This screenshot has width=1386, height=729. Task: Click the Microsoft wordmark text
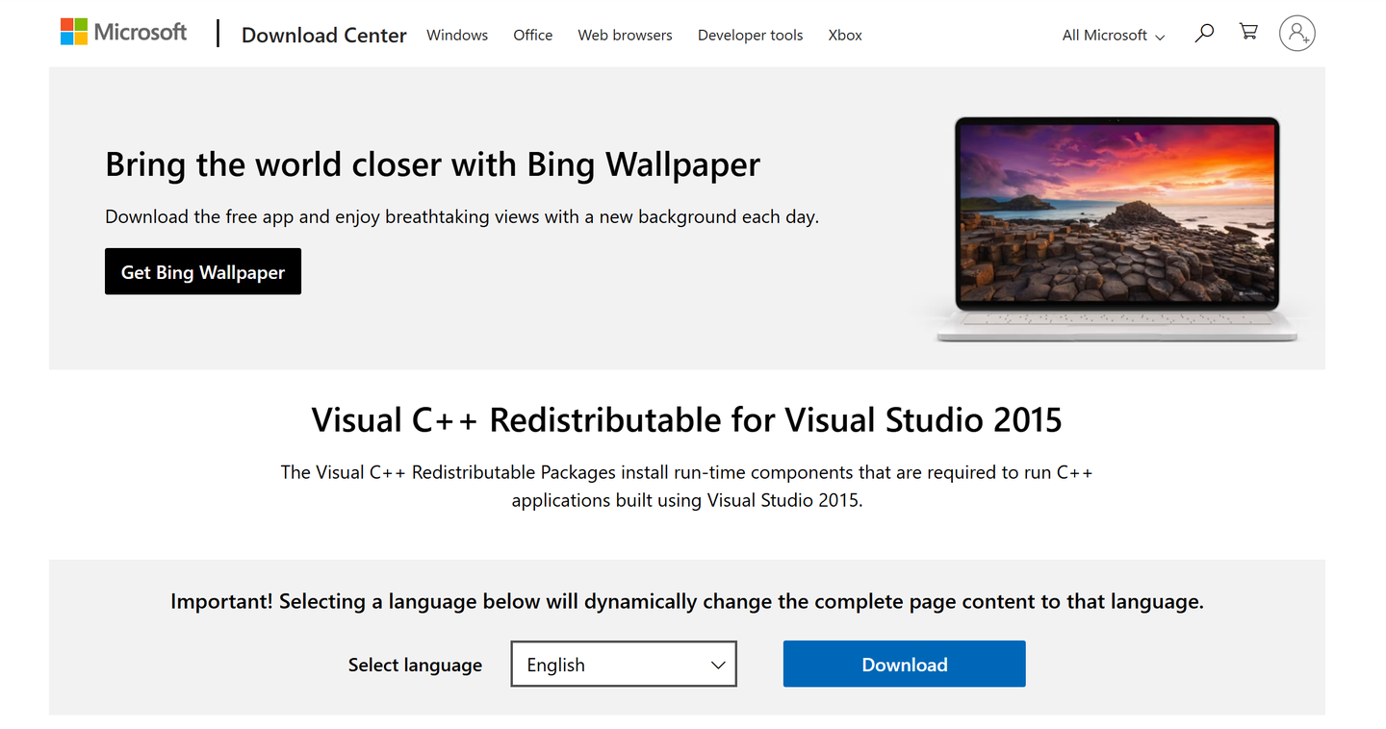pos(141,32)
